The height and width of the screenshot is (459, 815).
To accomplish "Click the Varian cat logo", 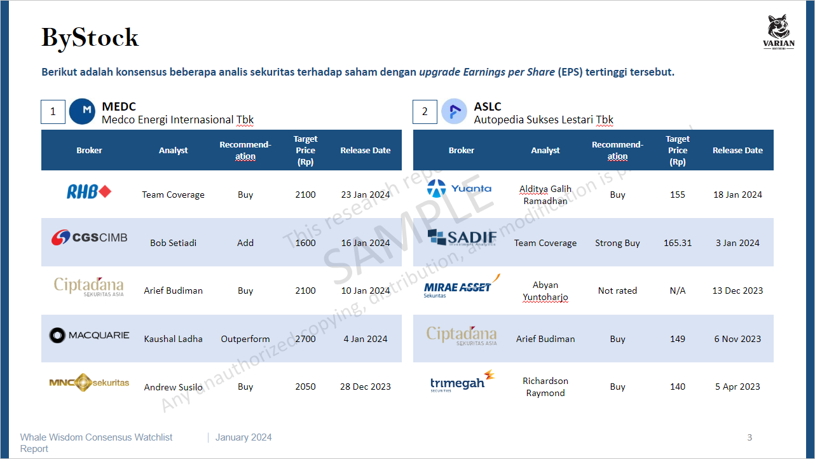I will 778,32.
